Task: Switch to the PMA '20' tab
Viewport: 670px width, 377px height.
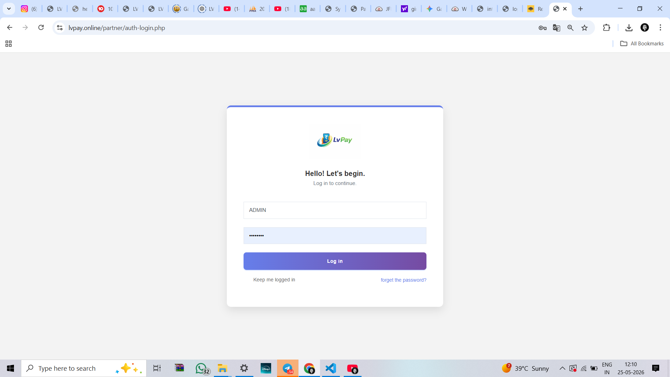Action: pos(257,9)
